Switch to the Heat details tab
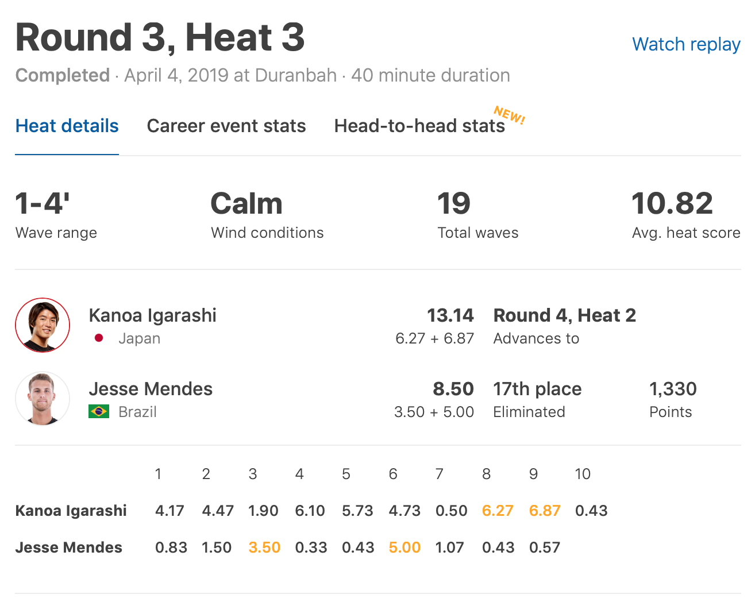 (67, 126)
